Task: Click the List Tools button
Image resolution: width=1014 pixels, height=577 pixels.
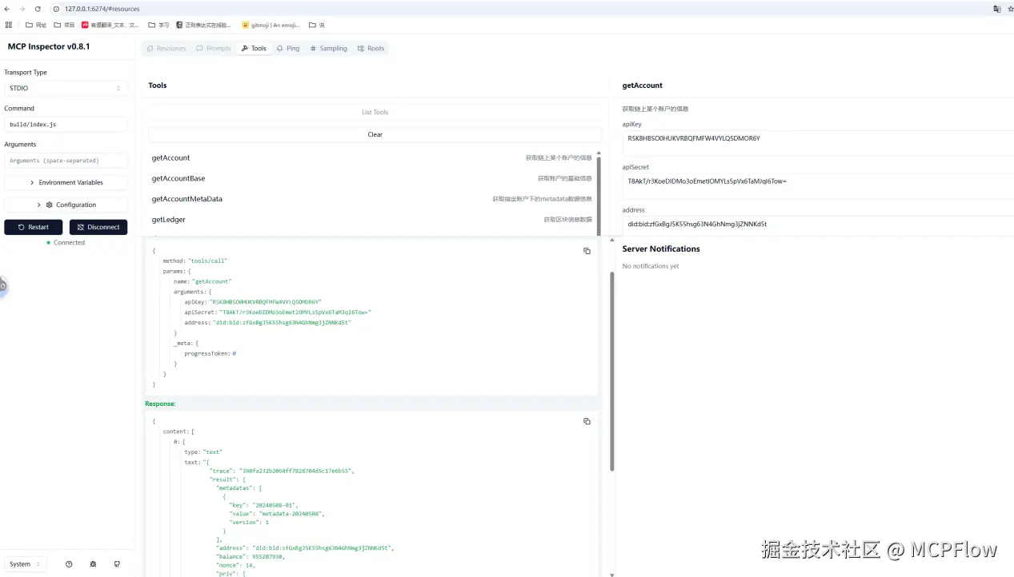Action: pos(375,113)
